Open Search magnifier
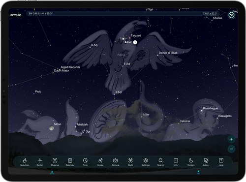The width and height of the screenshot is (246, 182). point(160,162)
